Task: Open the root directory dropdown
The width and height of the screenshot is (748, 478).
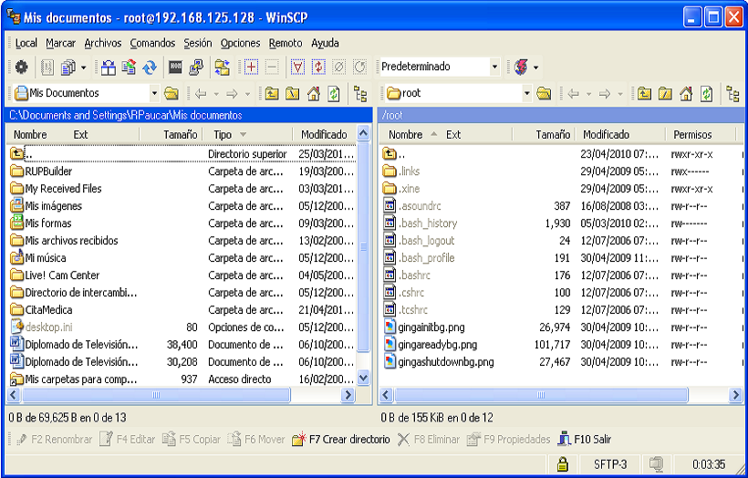Action: pyautogui.click(x=526, y=93)
